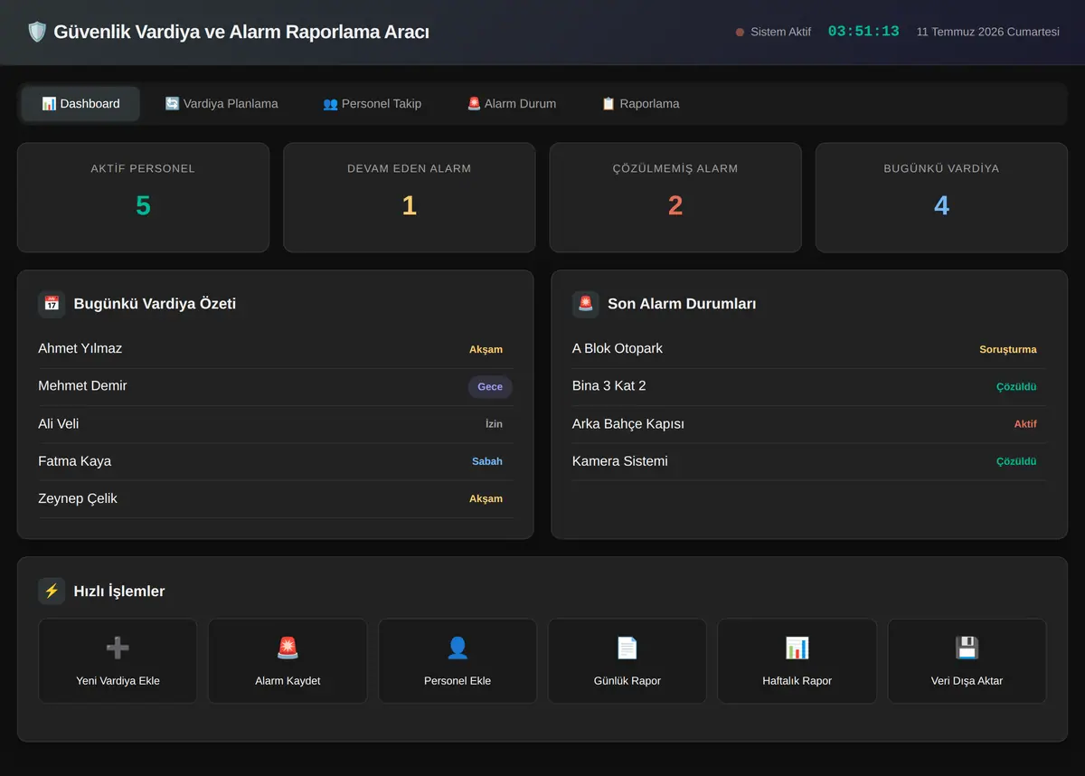
Task: Switch to the Vardiya Planlama tab
Action: tap(222, 104)
